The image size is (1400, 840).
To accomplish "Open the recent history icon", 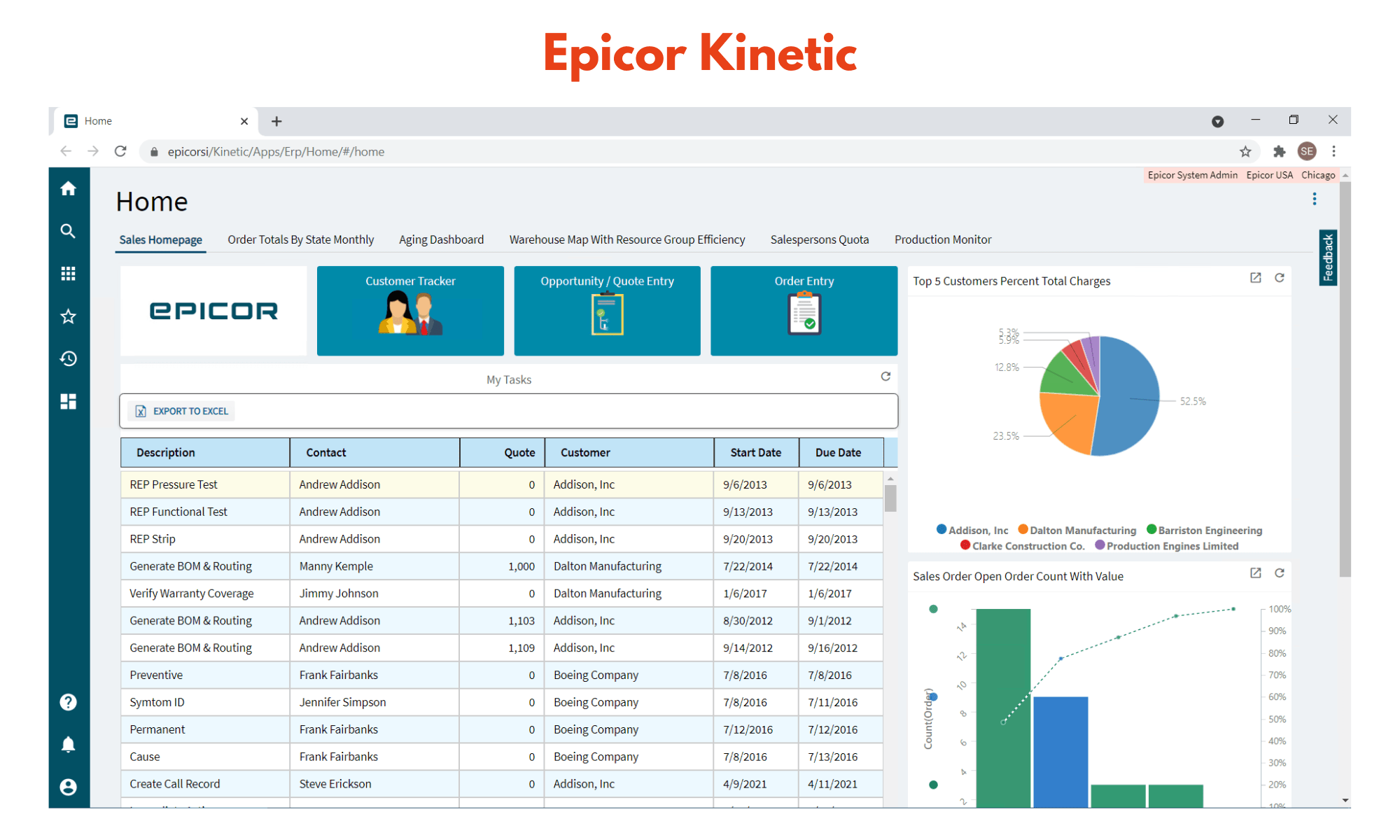I will point(68,358).
